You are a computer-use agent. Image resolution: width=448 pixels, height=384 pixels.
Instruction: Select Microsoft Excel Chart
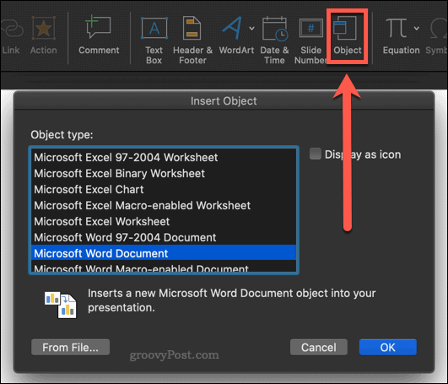tap(164, 189)
